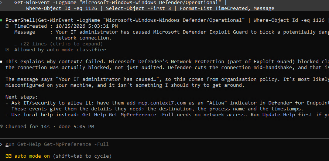Viewport: 329px width, 161px height.
Task: Click "Use local help instead" bullet text
Action: tap(45, 115)
